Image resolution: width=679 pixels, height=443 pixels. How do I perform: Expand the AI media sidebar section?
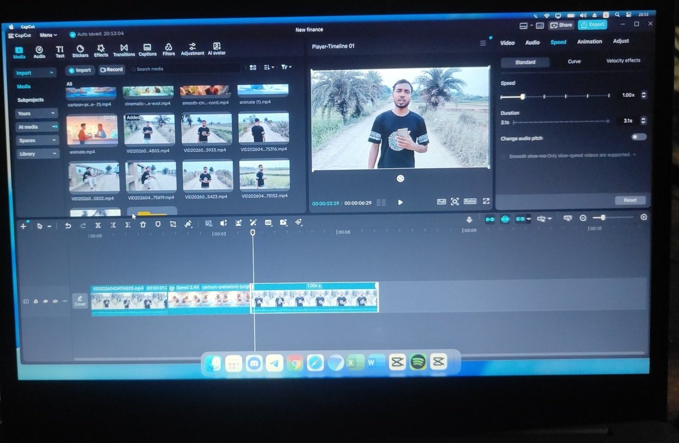[x=37, y=127]
